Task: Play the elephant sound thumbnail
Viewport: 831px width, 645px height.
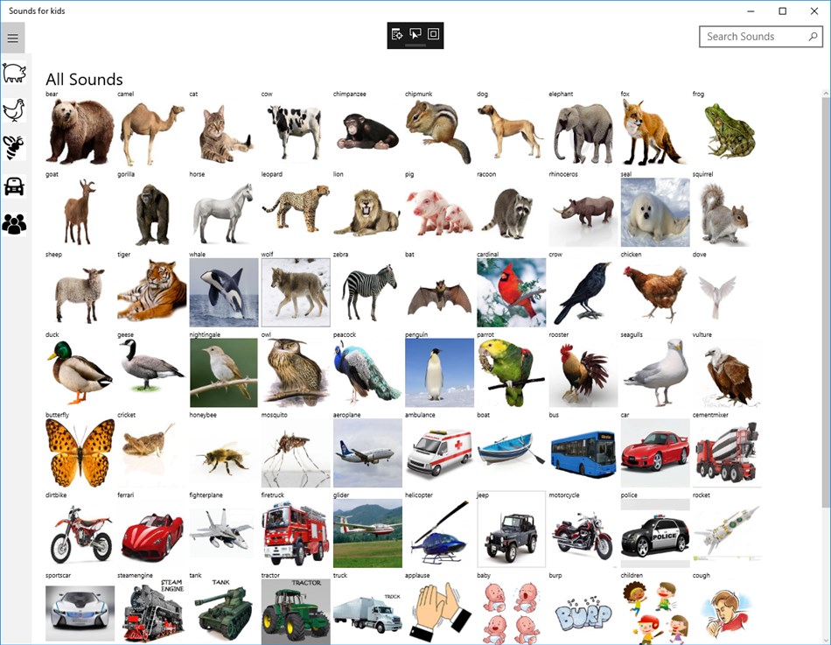Action: 583,132
